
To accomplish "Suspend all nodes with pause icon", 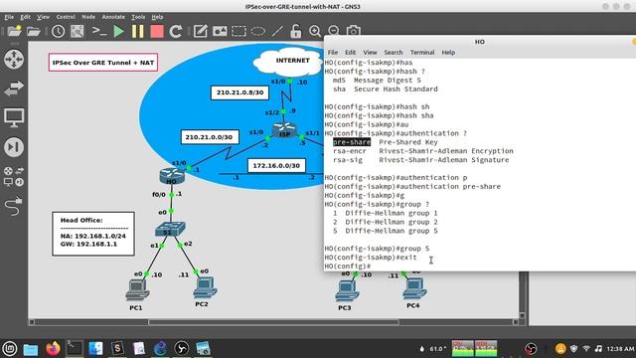I will click(x=138, y=31).
